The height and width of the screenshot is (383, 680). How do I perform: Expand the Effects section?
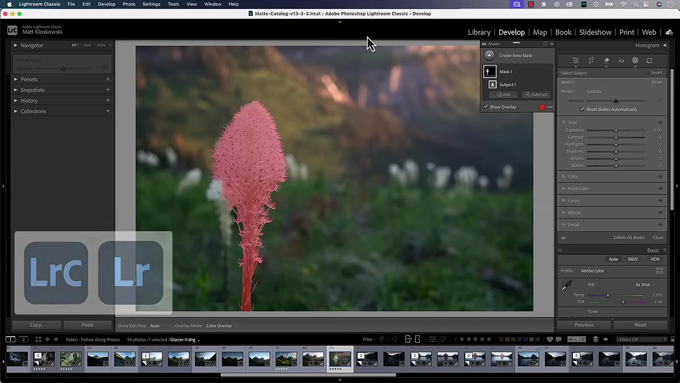[x=564, y=212]
